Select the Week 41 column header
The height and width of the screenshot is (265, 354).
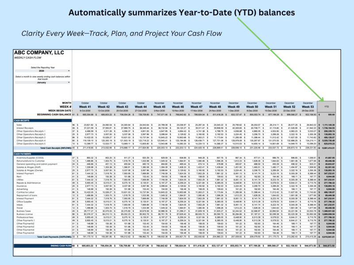85,107
